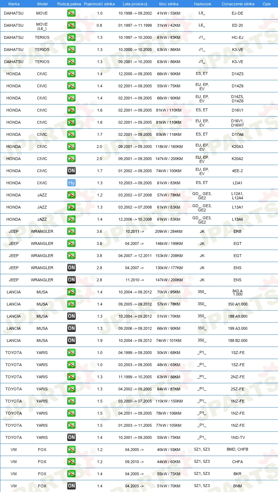Click the L12A1, L12A4 engine cell
The image size is (278, 492).
(x=237, y=196)
